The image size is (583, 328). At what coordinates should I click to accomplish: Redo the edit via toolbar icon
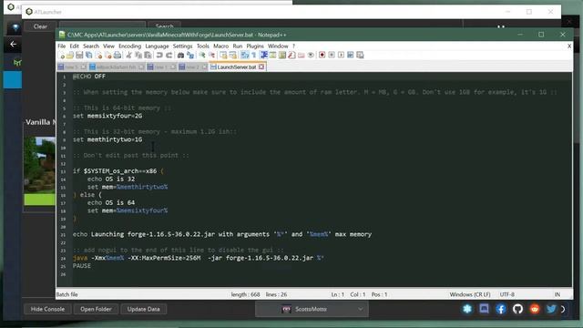169,56
